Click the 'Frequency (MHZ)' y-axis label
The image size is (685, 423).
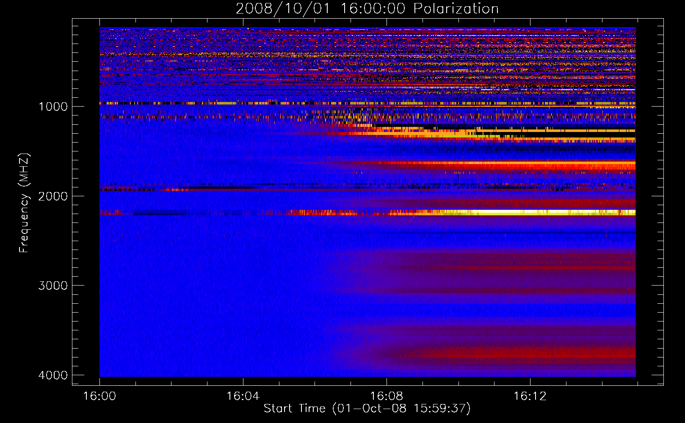(24, 203)
